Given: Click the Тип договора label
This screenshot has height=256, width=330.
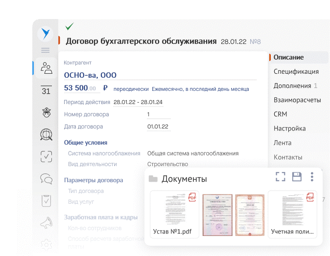Looking at the screenshot, I should coord(86,191).
